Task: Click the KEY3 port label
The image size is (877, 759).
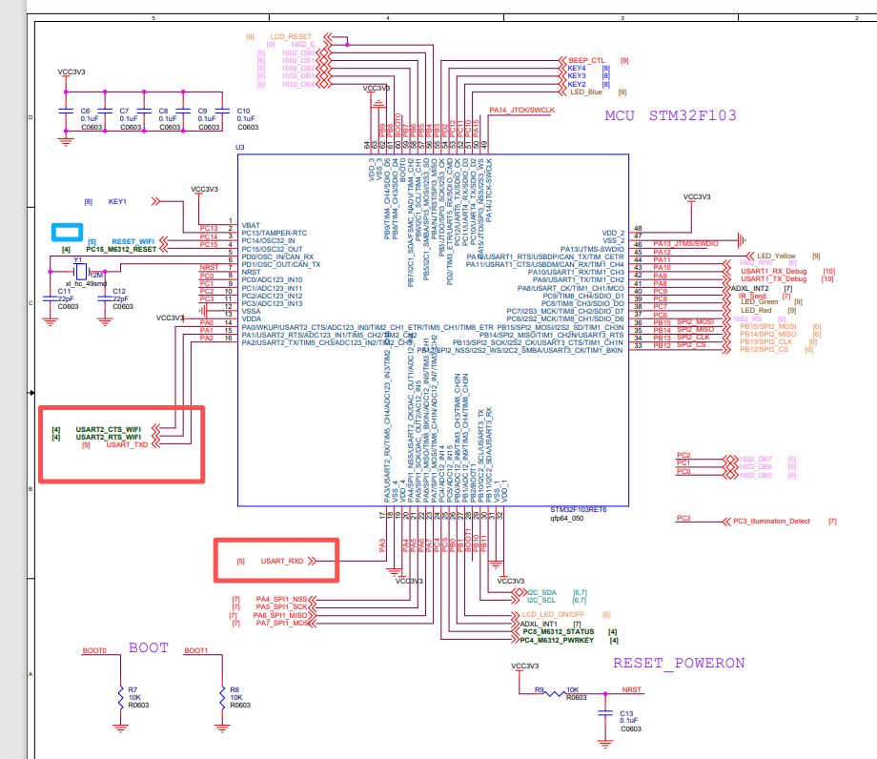Action: (x=577, y=76)
